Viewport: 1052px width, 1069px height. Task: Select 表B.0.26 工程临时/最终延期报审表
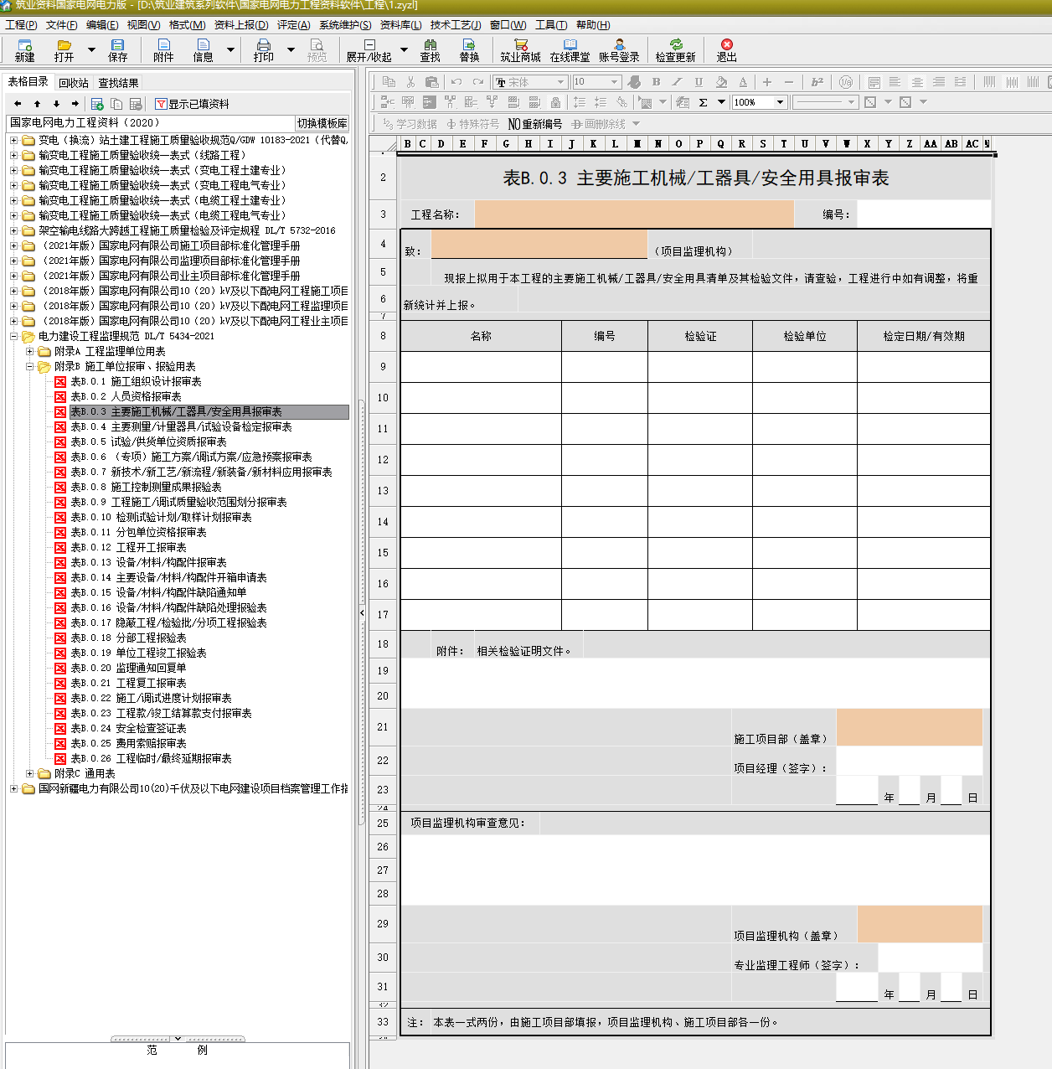[x=151, y=758]
